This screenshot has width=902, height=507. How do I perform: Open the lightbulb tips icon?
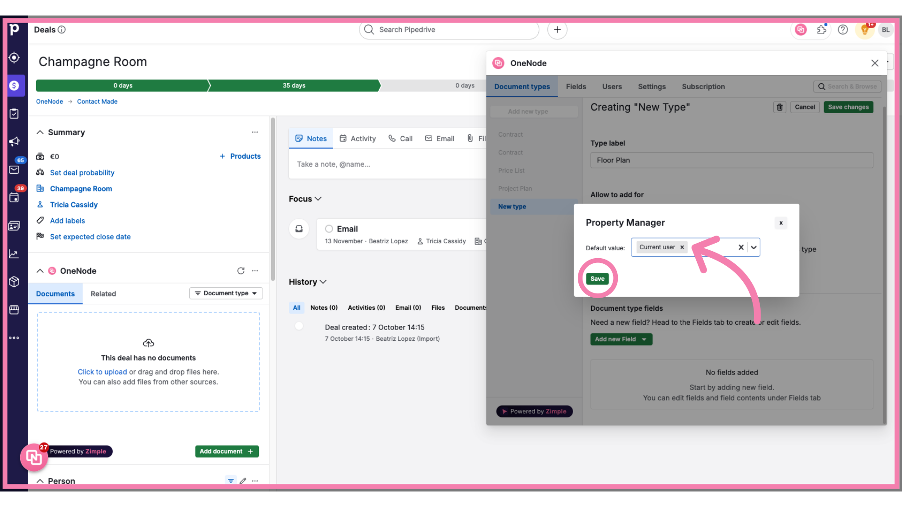pyautogui.click(x=864, y=30)
